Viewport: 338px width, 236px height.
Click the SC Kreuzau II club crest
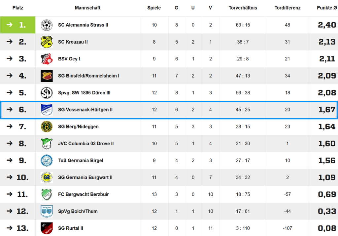47,42
